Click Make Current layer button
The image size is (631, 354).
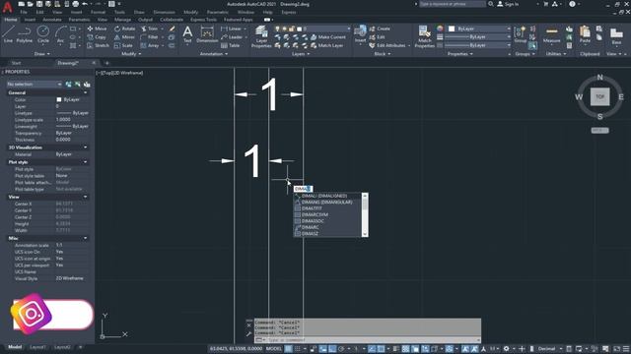(328, 37)
